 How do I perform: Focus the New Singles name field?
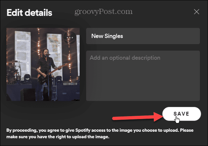143,36
